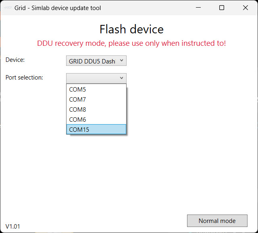
Task: Close the Simlab device update tool
Action: (x=246, y=8)
